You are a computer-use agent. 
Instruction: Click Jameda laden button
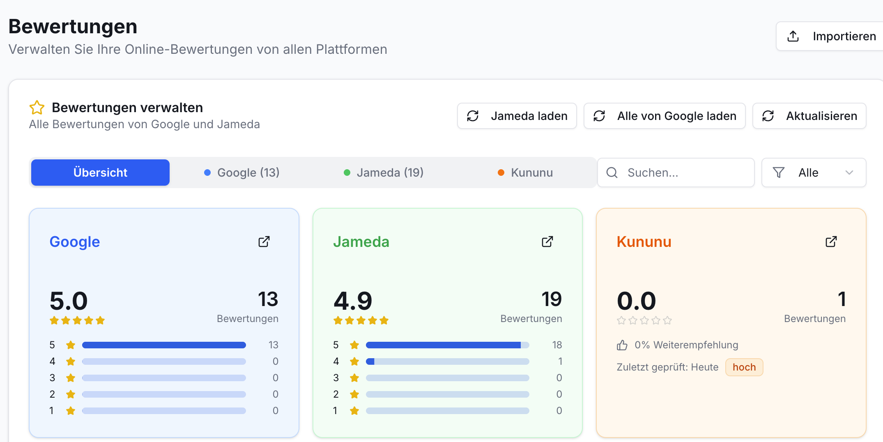[x=517, y=116]
